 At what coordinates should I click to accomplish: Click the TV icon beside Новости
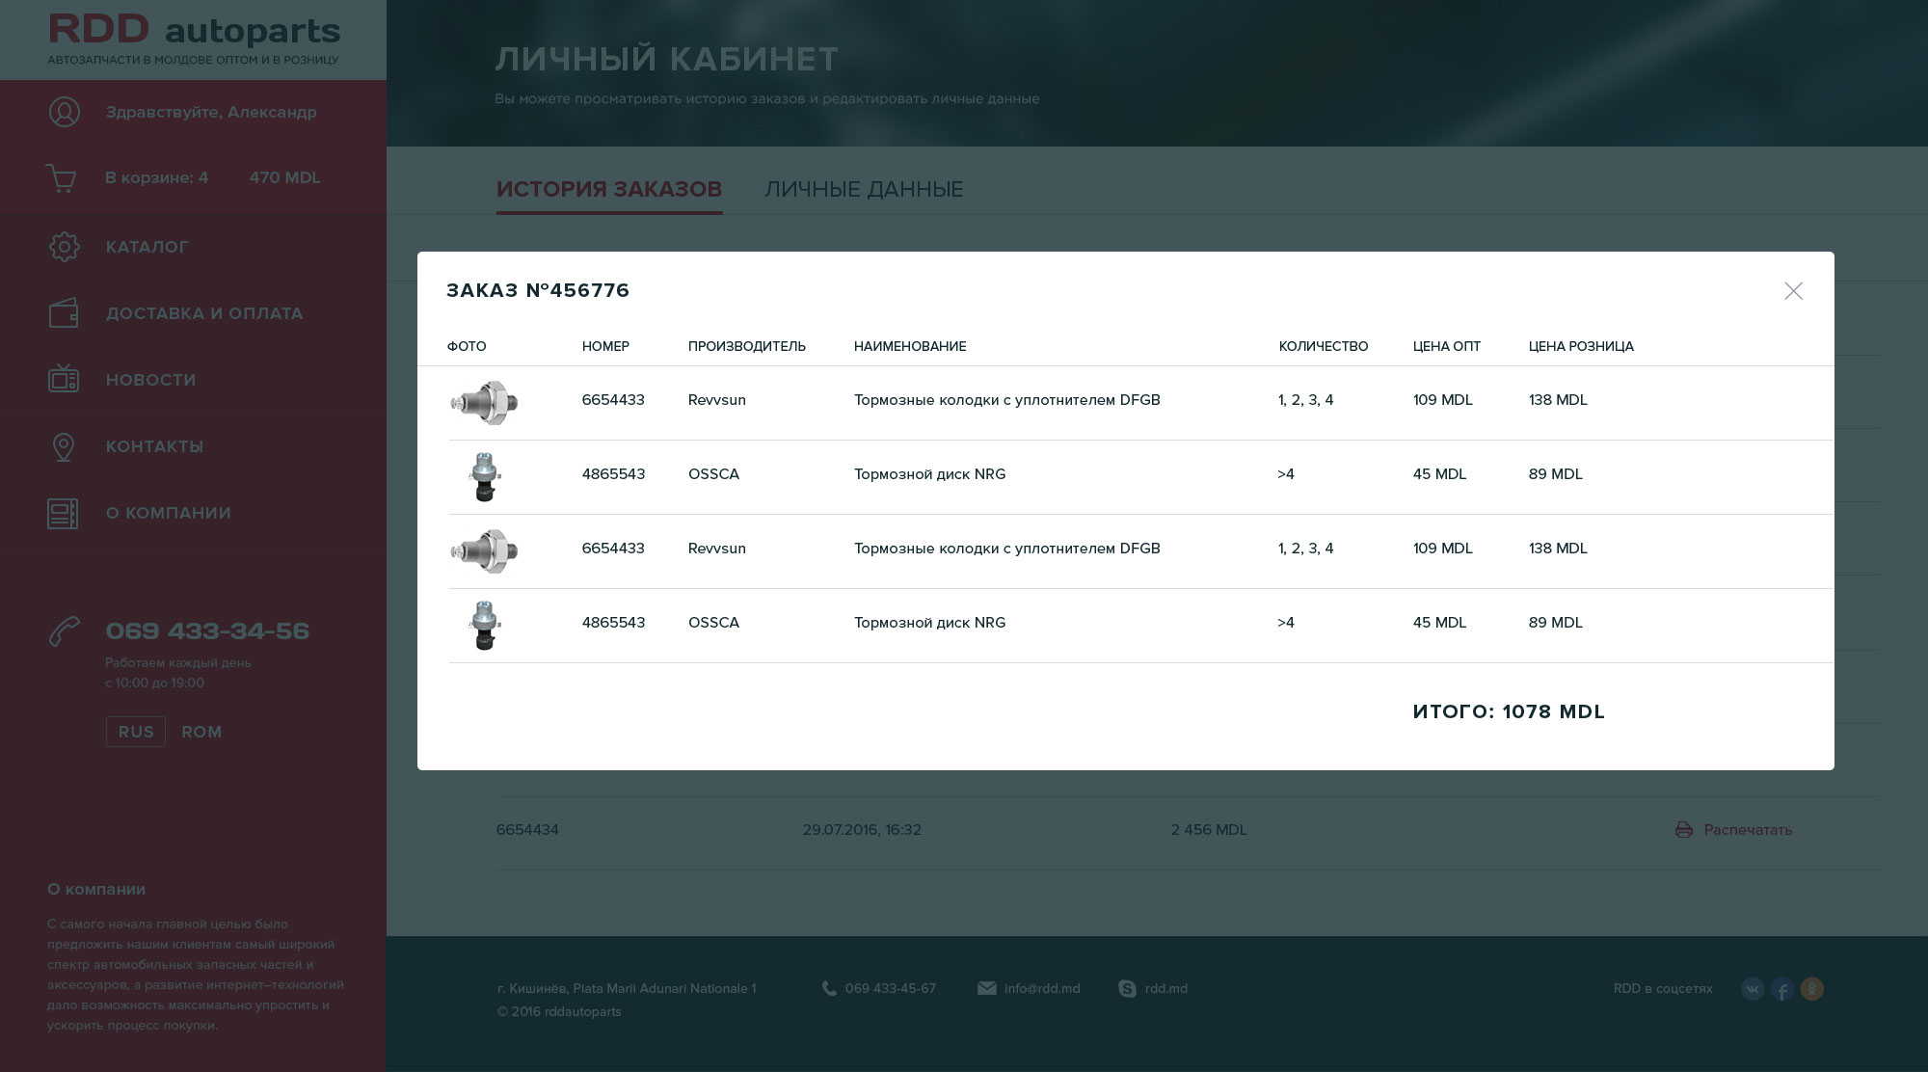tap(64, 379)
